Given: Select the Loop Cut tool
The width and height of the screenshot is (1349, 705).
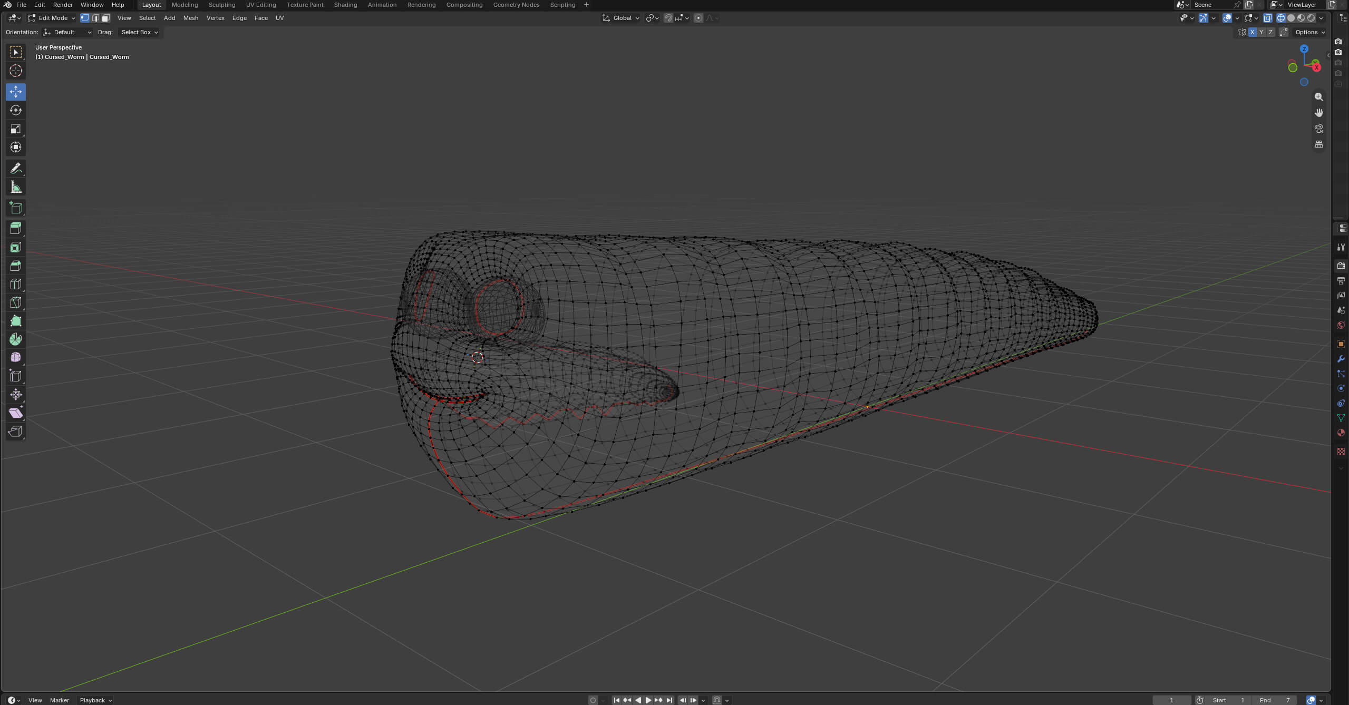Looking at the screenshot, I should [x=16, y=284].
